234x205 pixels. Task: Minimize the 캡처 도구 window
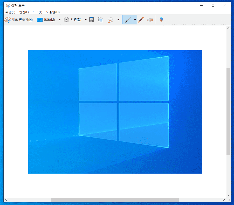coord(201,5)
